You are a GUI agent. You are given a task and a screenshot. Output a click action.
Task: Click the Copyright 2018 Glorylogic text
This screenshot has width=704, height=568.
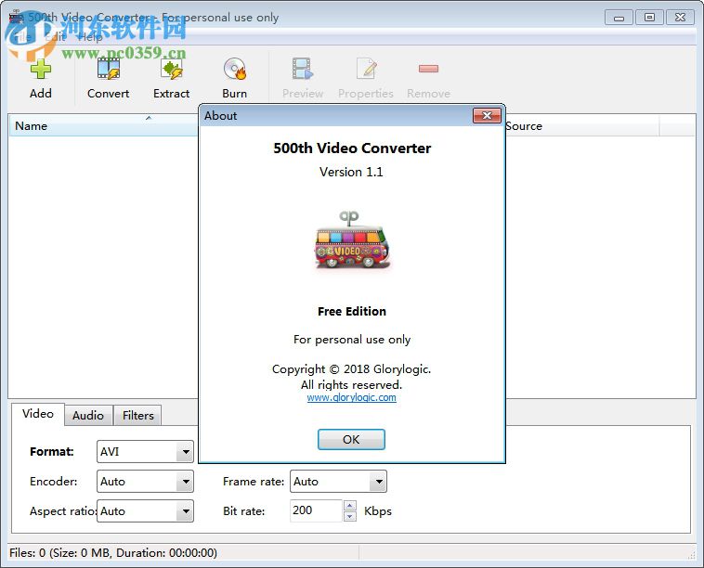tap(351, 369)
